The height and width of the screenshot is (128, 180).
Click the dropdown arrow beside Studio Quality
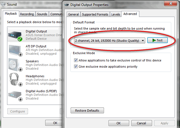click(143, 41)
